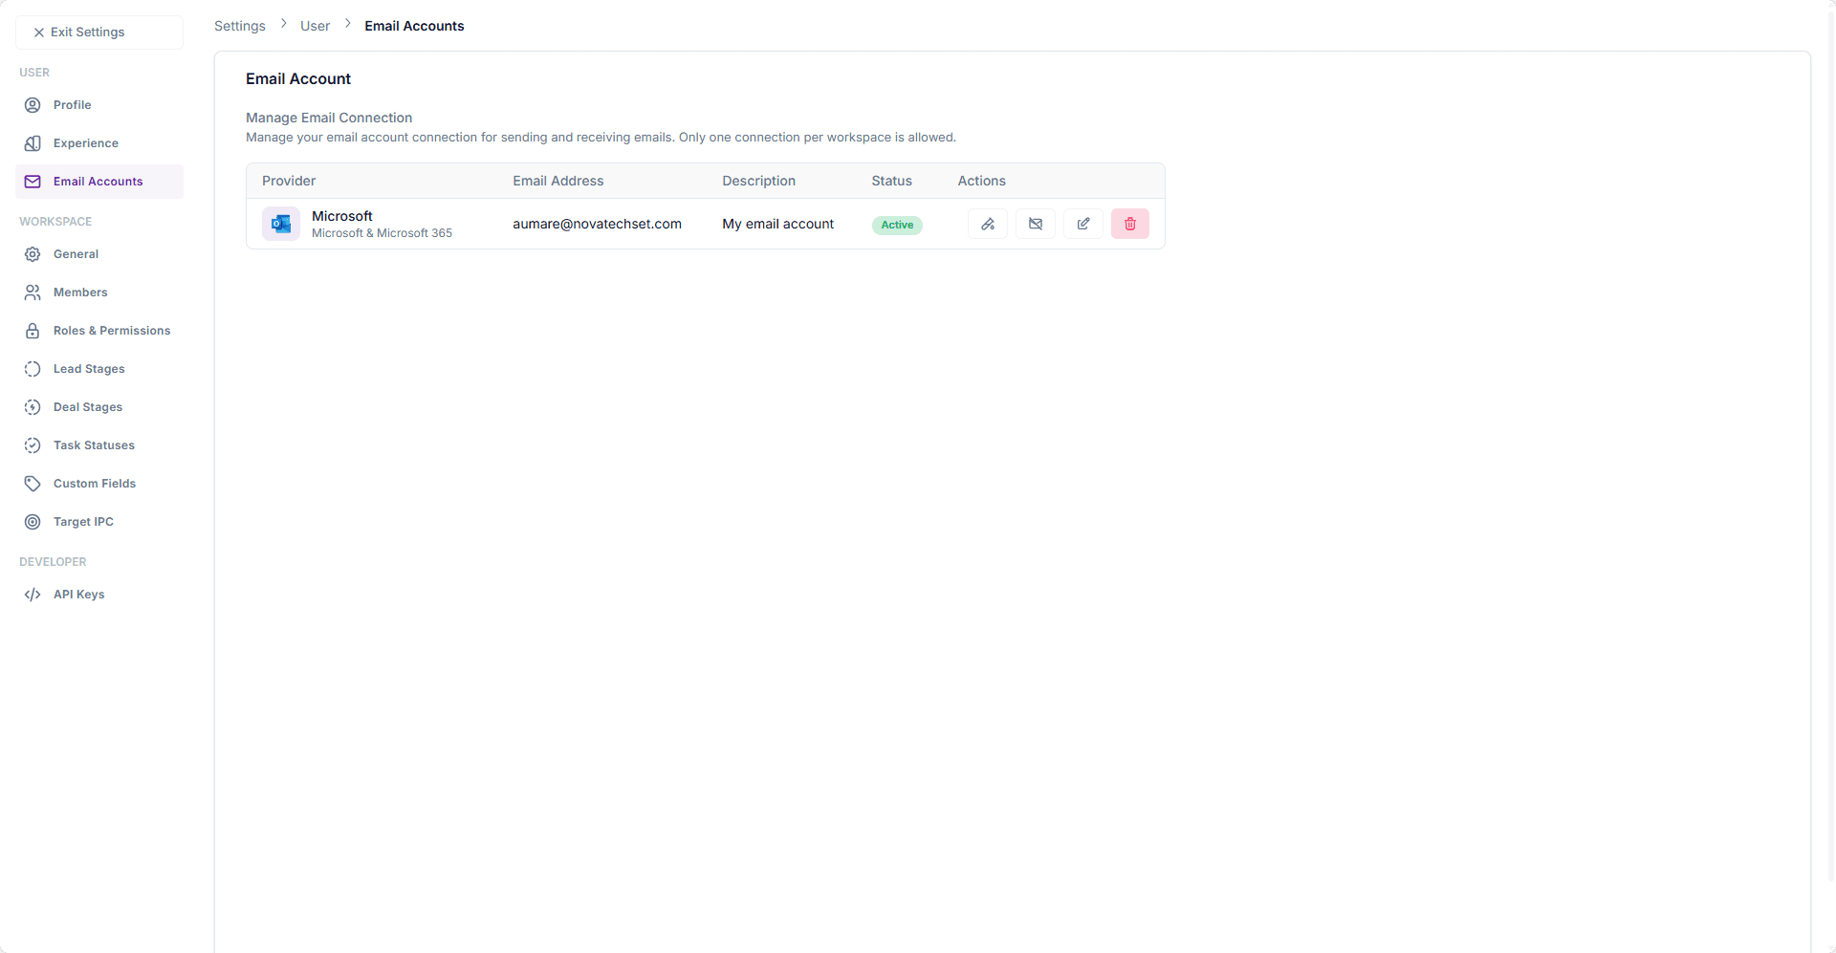Delete the Microsoft email account
Image resolution: width=1836 pixels, height=953 pixels.
pos(1129,224)
